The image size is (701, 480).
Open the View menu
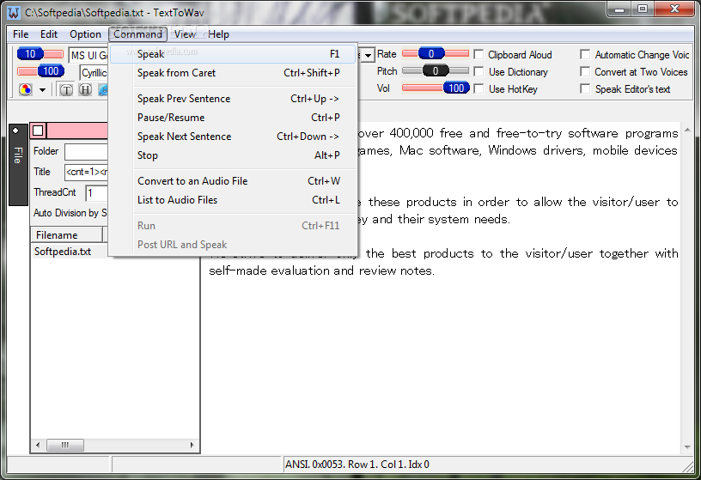185,34
